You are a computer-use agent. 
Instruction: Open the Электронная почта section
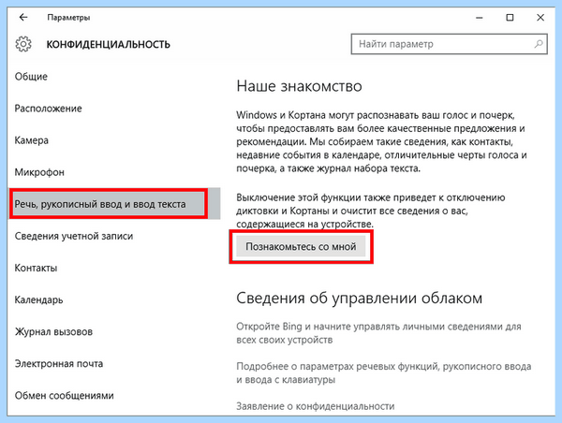pos(59,363)
